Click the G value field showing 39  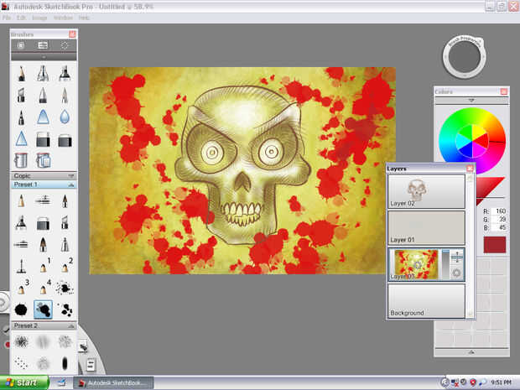pos(499,219)
